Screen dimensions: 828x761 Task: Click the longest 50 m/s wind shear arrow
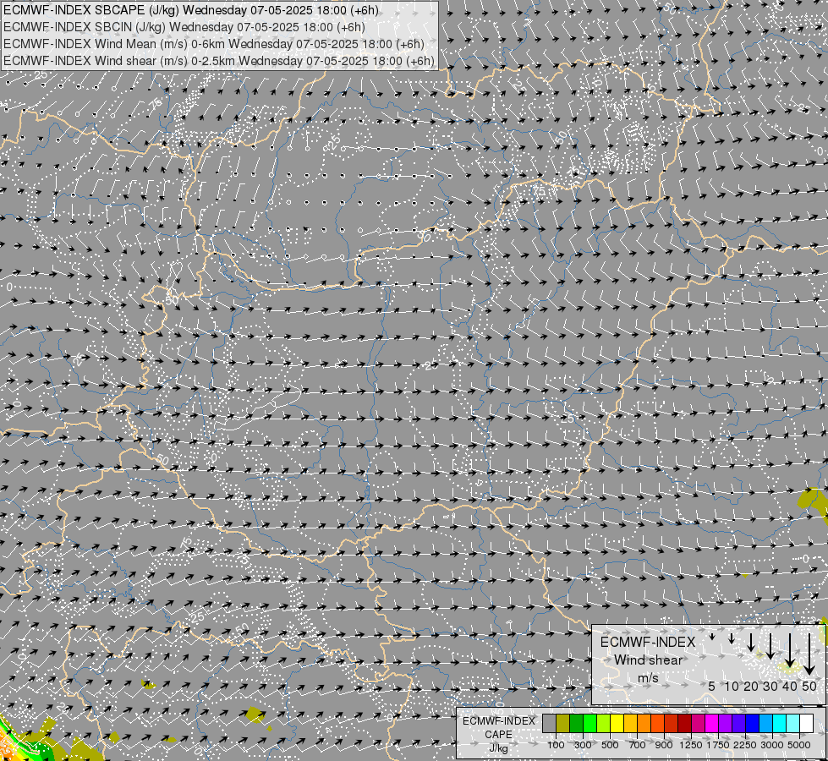809,654
